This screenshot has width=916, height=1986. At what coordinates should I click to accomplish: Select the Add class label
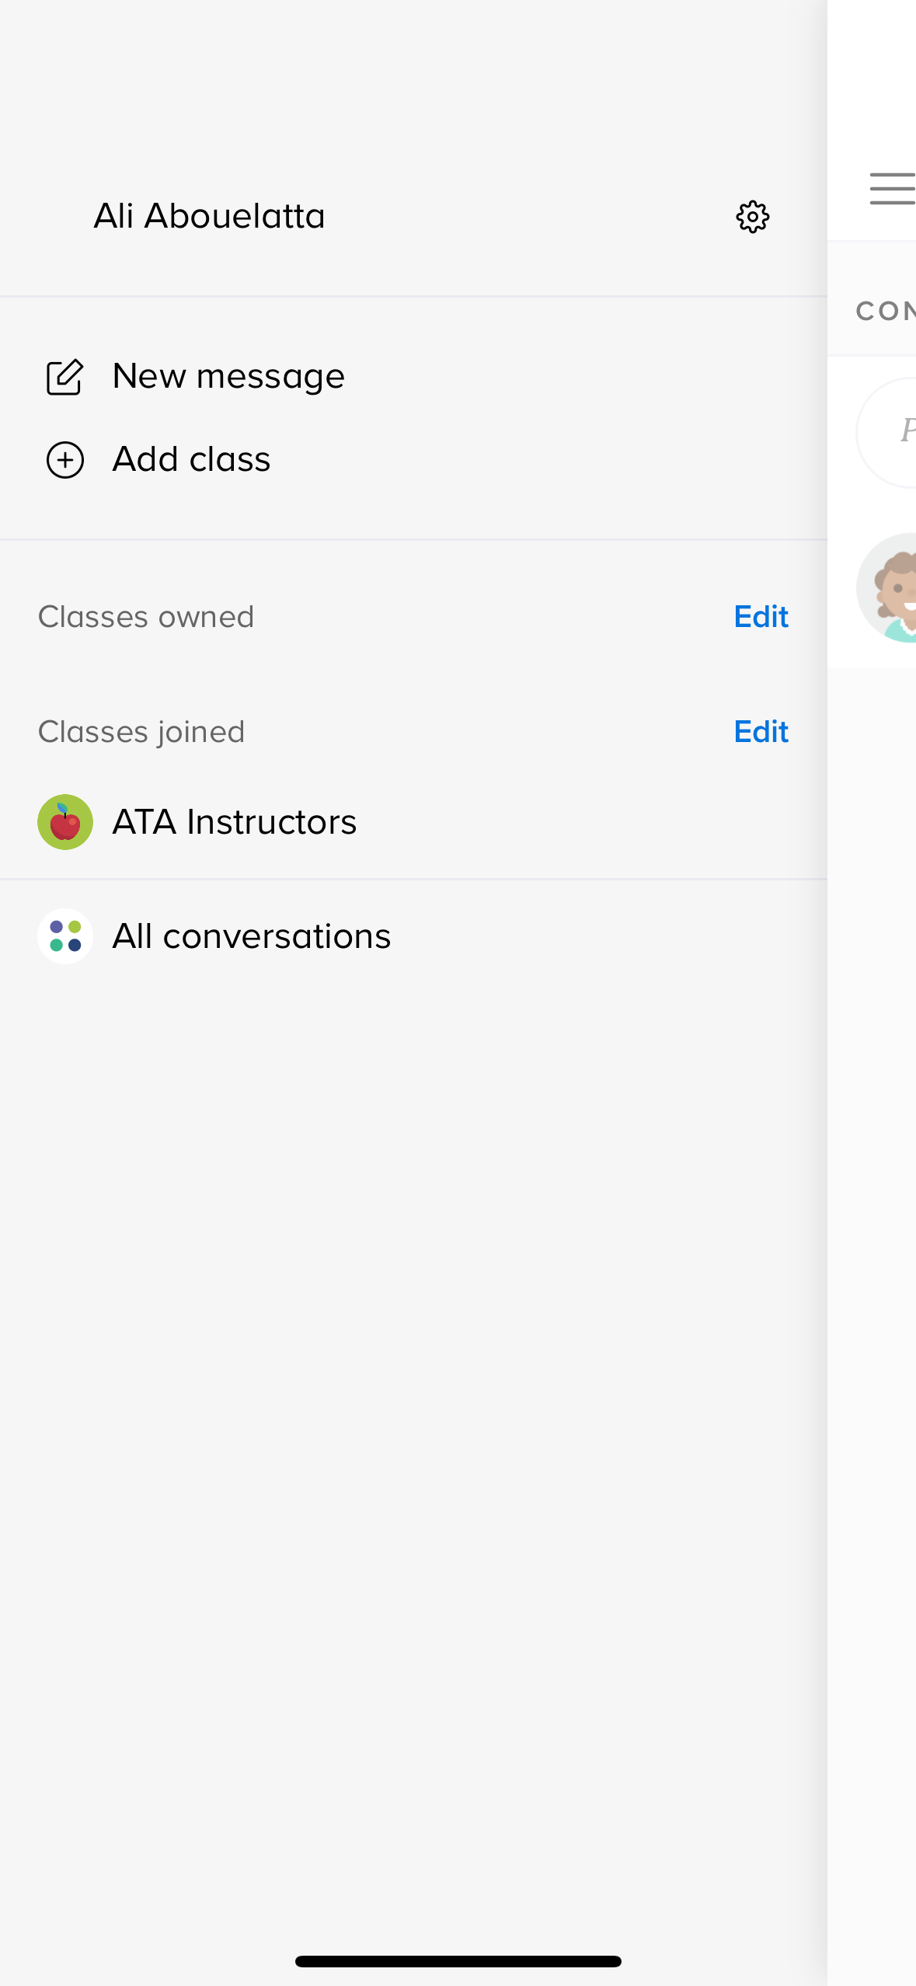pyautogui.click(x=191, y=458)
